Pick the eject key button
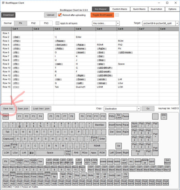Screen dimensions: 180x190 click(x=152, y=161)
